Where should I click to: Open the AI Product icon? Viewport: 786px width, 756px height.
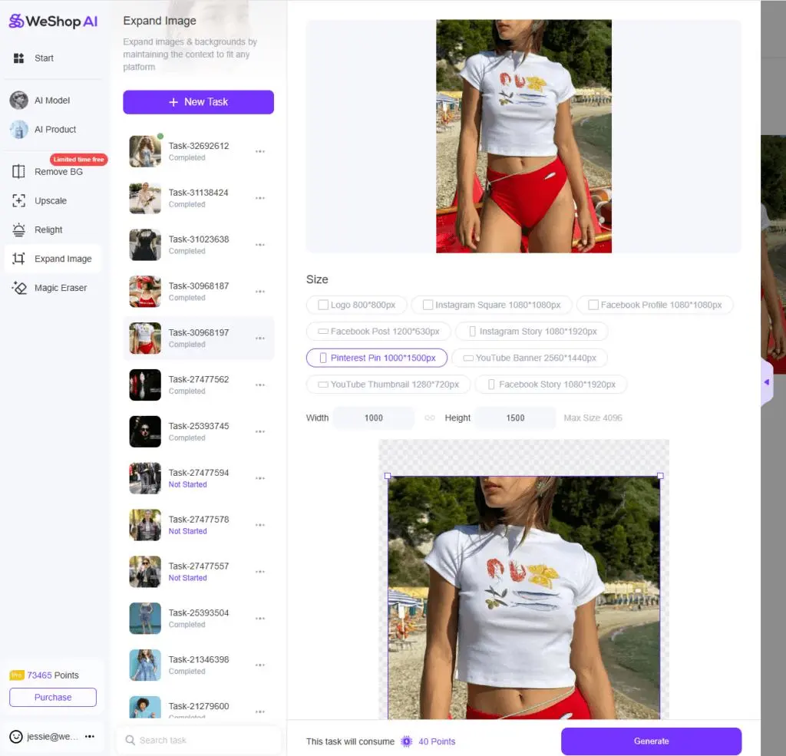point(18,130)
